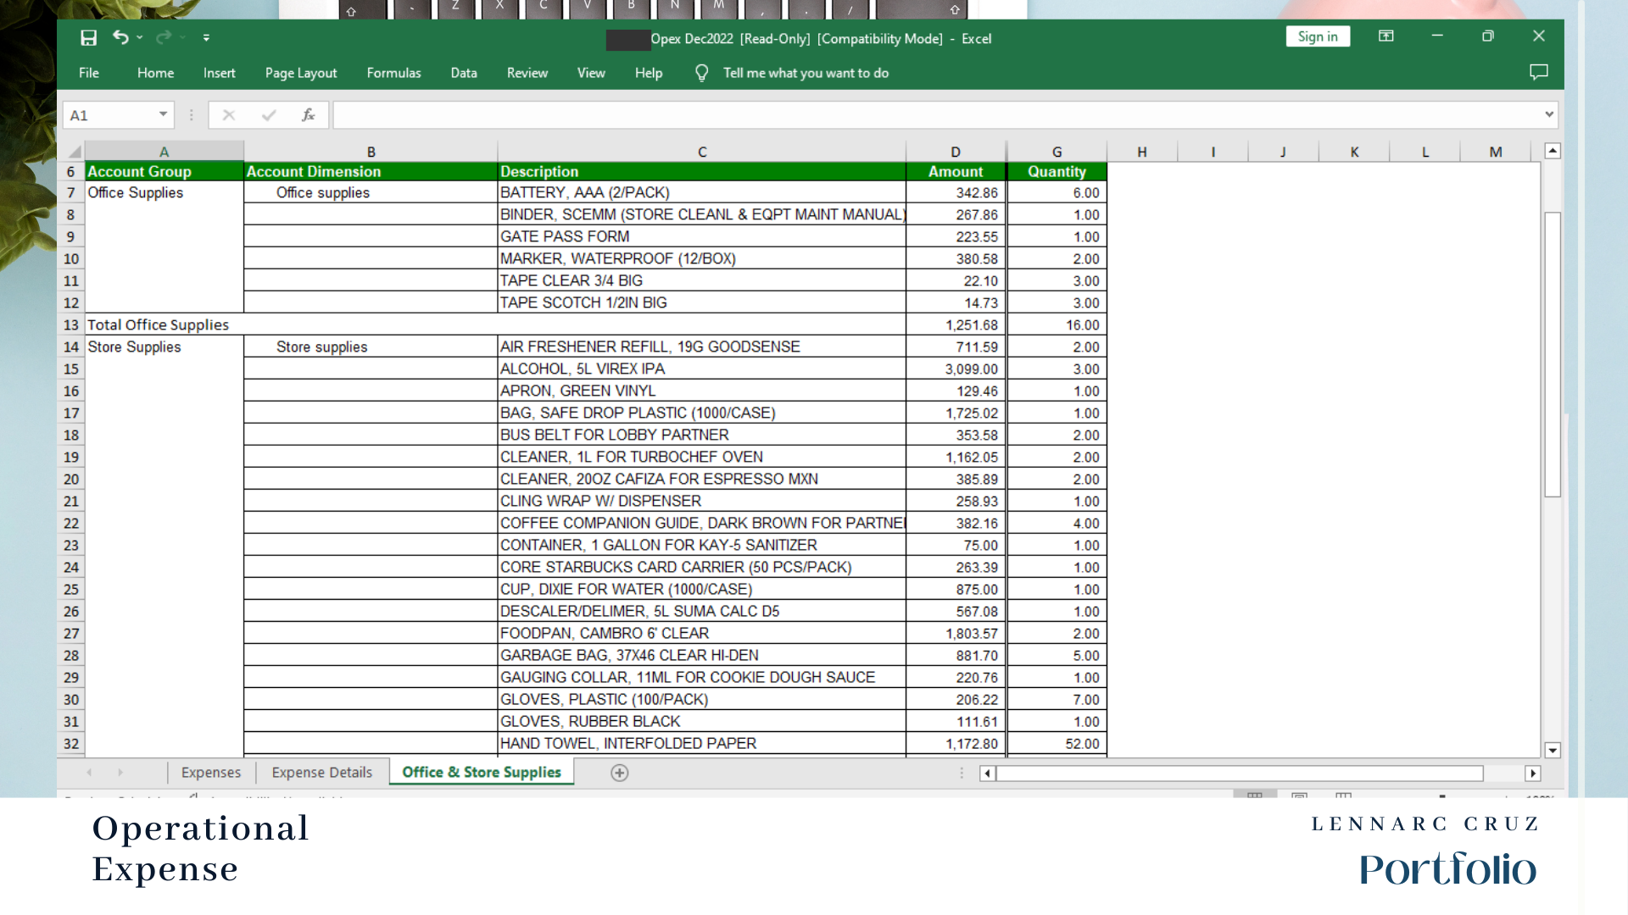
Task: Click the Enter checkmark icon in formula bar
Action: [x=269, y=115]
